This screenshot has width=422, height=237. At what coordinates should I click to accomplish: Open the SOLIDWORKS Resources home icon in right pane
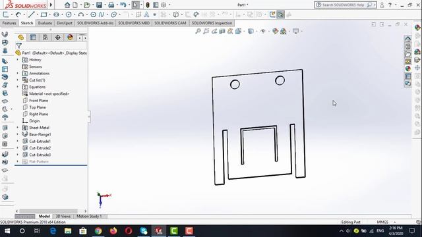(x=407, y=39)
